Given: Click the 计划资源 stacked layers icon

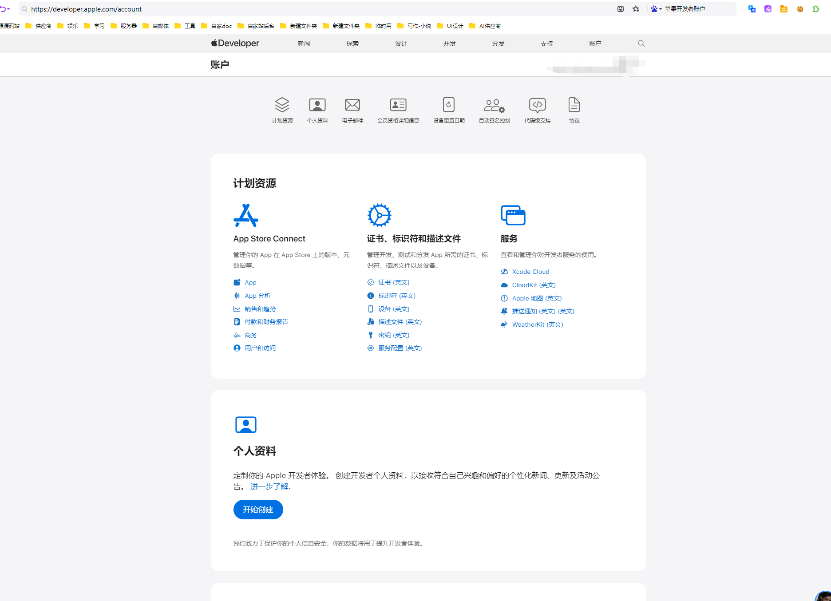Looking at the screenshot, I should tap(282, 105).
